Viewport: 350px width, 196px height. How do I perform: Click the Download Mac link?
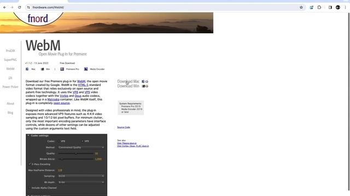coord(129,81)
